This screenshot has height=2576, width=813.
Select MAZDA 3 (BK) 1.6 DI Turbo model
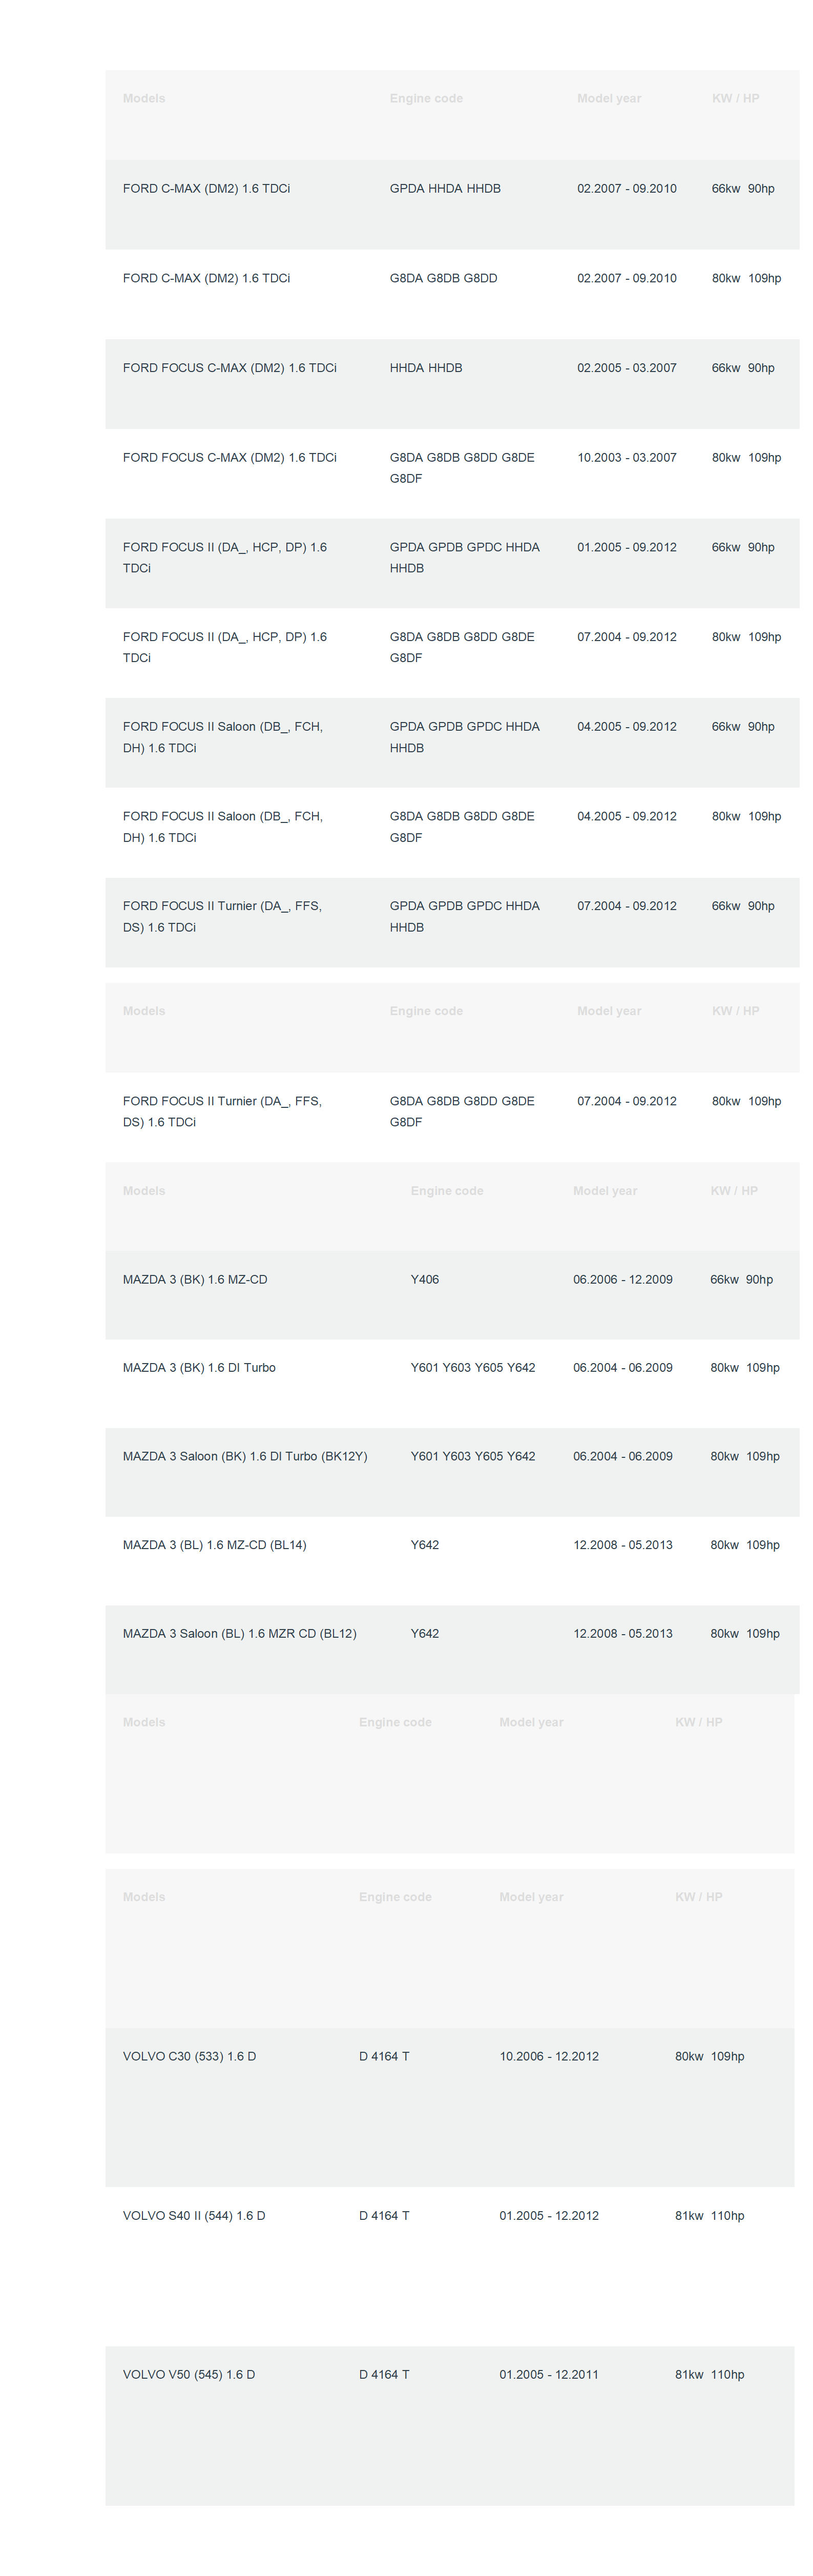coord(199,1368)
